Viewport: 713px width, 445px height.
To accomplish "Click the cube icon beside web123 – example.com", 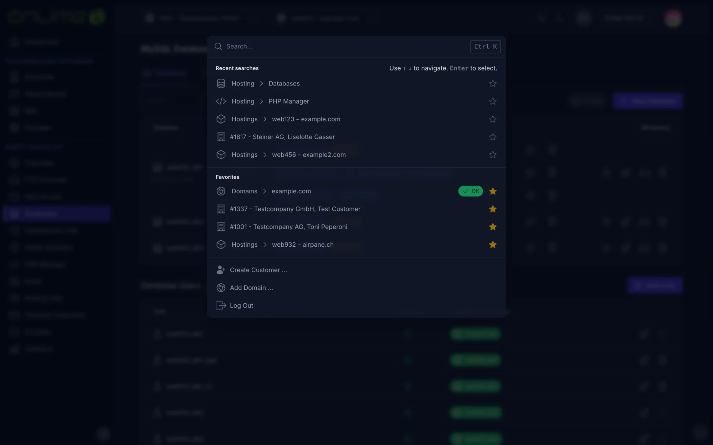I will click(x=221, y=119).
